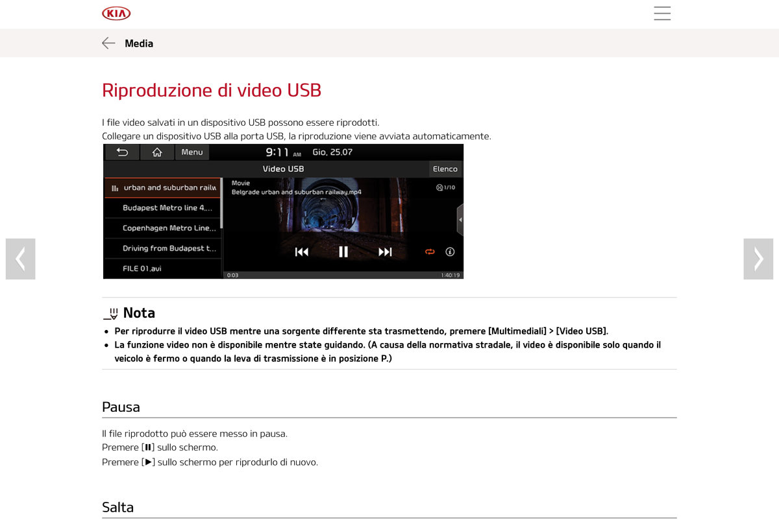Open the hamburger menu

click(662, 13)
